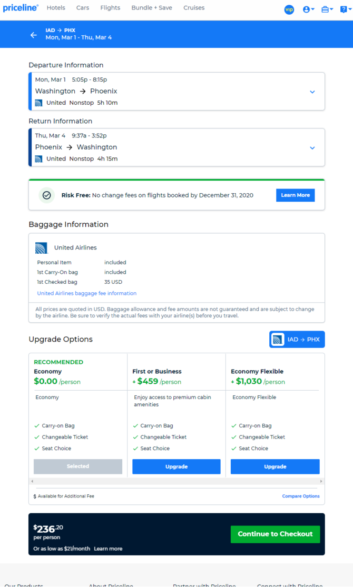
Task: Click the $0.00 /person Economy price
Action: [x=57, y=382]
